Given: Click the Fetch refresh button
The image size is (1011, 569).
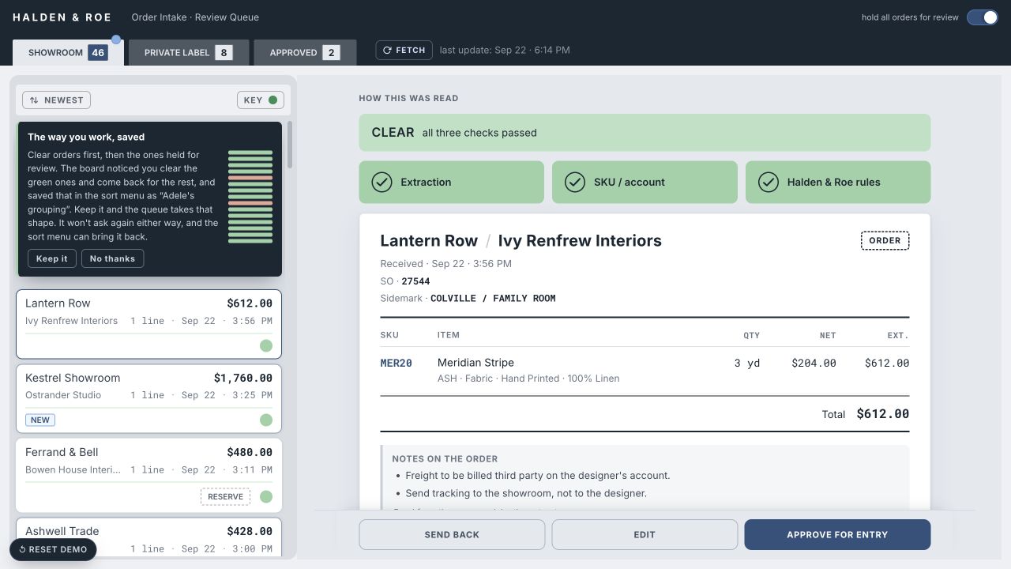Looking at the screenshot, I should 404,50.
